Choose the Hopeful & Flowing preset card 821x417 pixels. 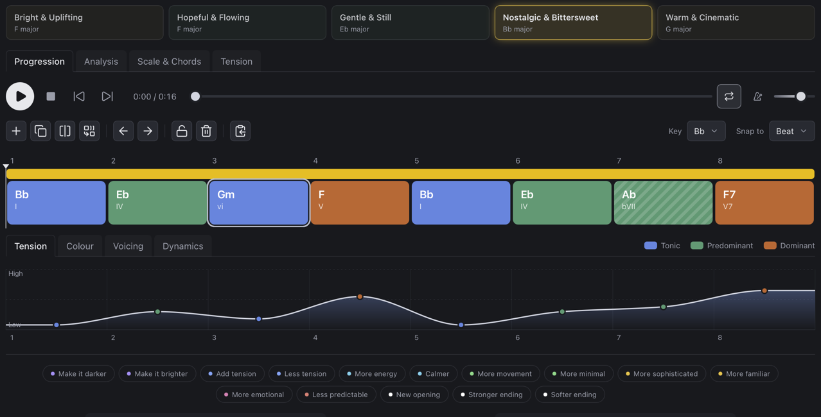tap(247, 22)
